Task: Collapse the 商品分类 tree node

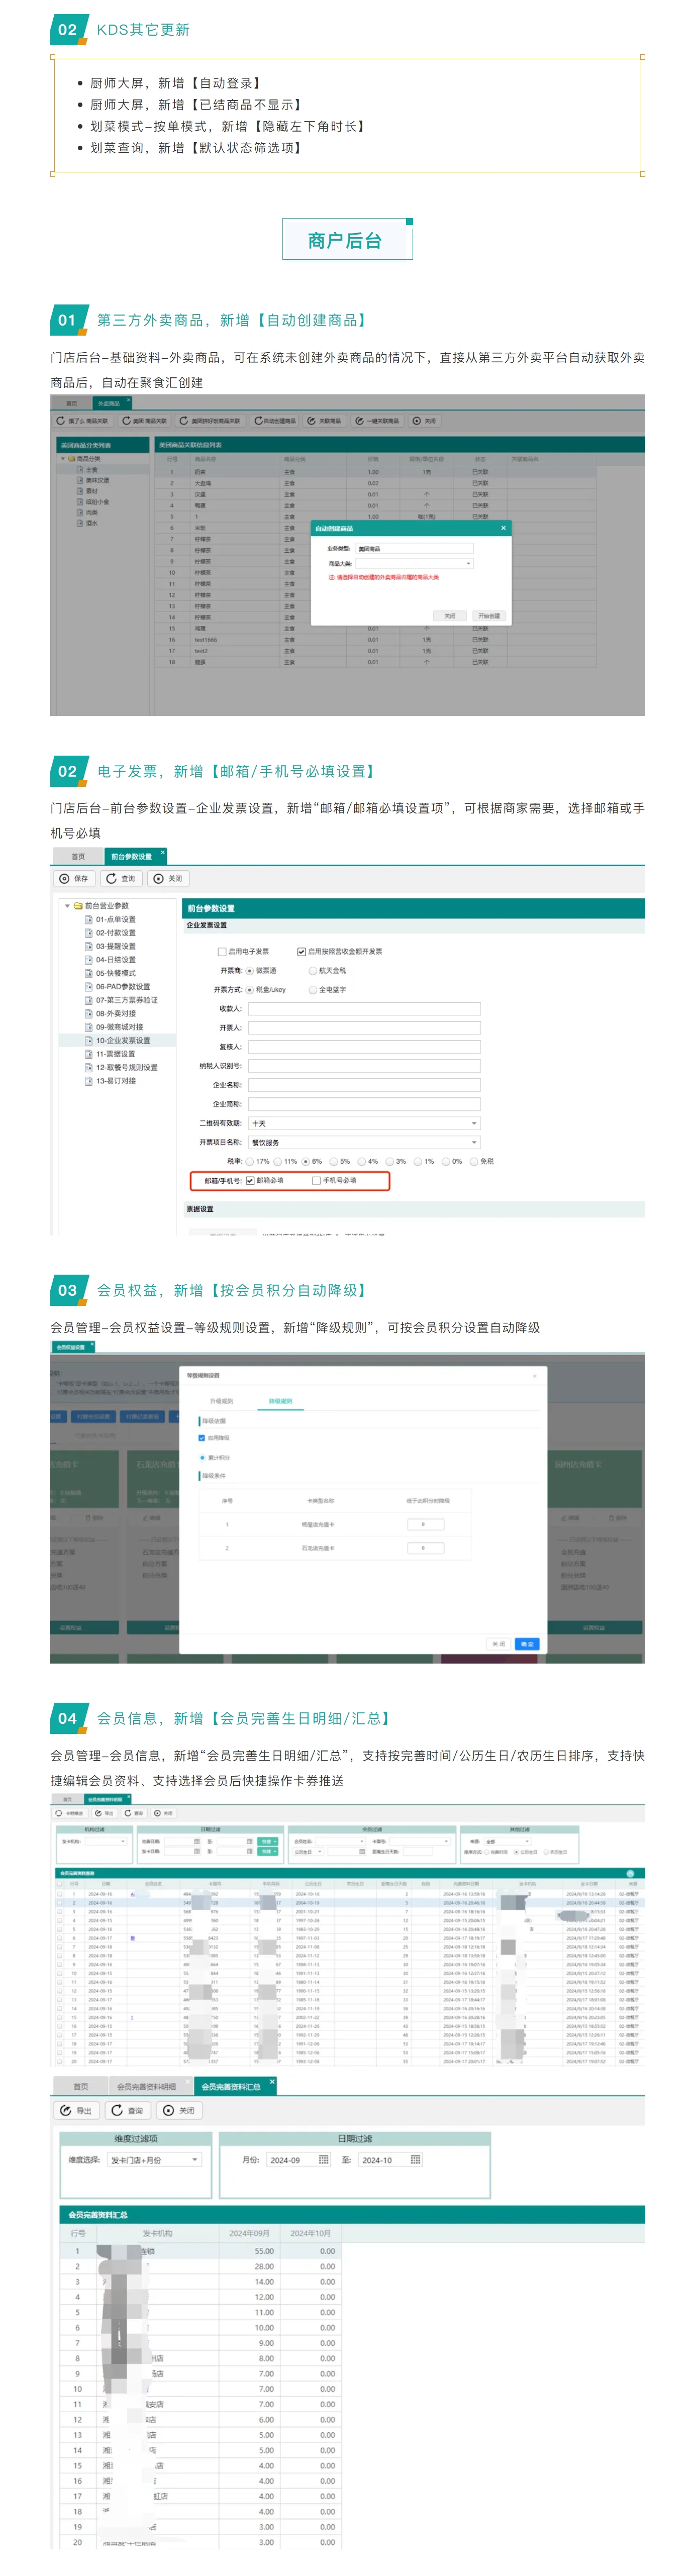Action: 63,459
